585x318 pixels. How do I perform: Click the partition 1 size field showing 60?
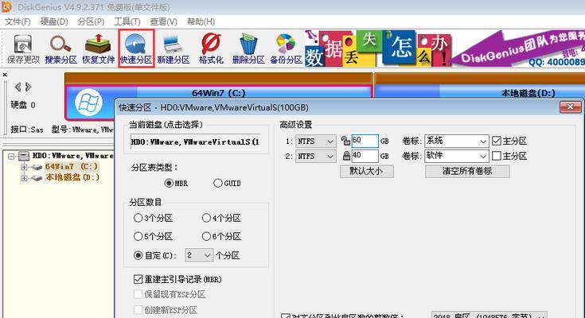pyautogui.click(x=365, y=141)
